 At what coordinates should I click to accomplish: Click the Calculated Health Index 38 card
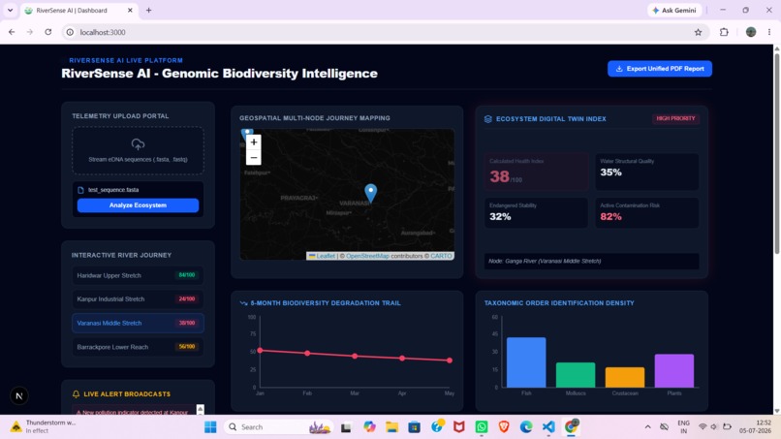point(536,172)
